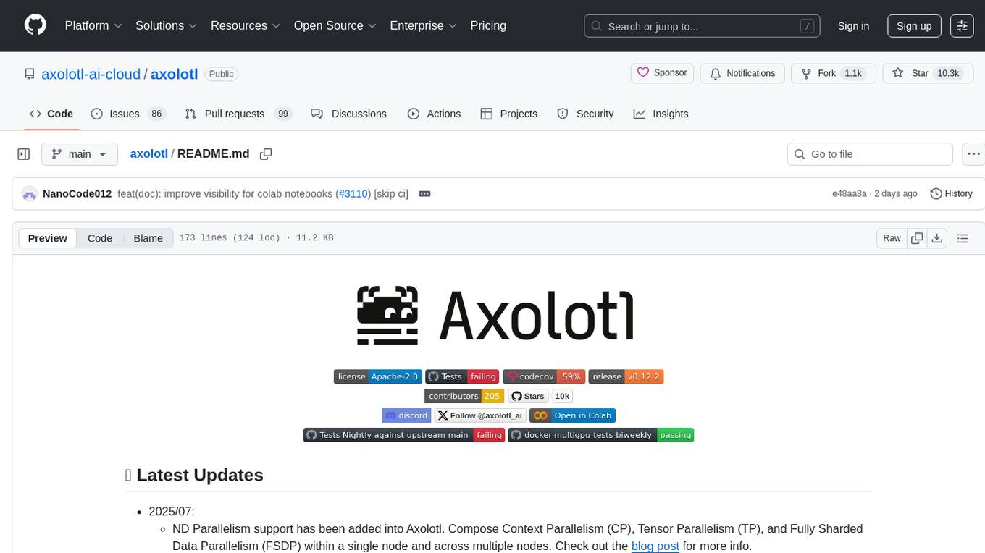Open the axolotl-ai-cloud organization link
This screenshot has width=985, height=553.
(91, 74)
